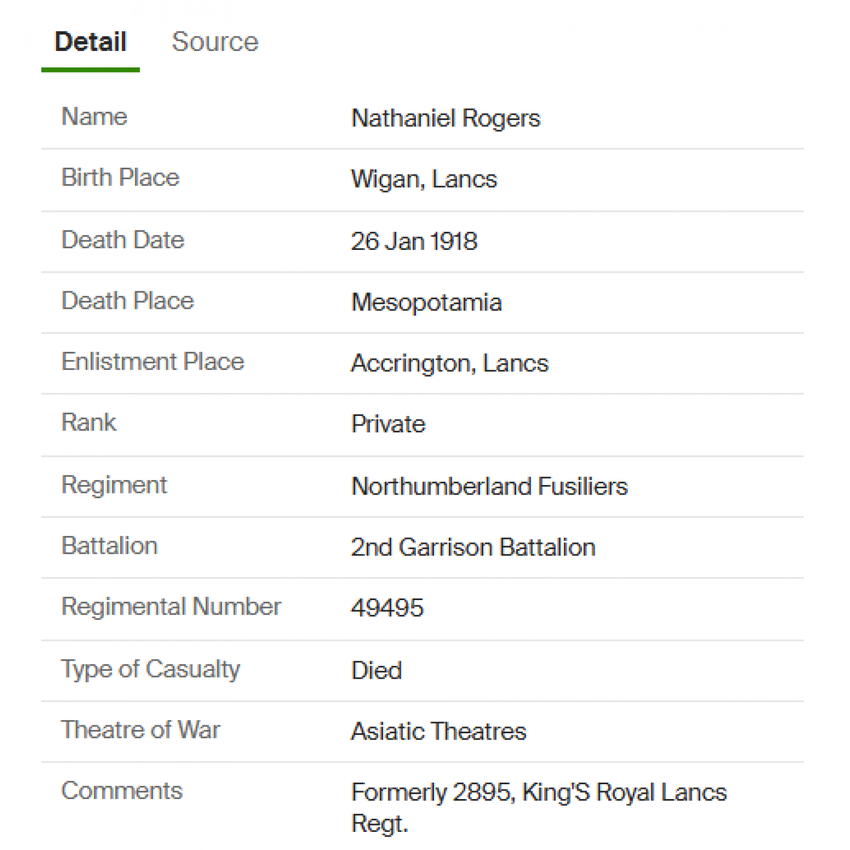Image resolution: width=850 pixels, height=850 pixels.
Task: Select the Mesopotamia death place text
Action: click(427, 303)
